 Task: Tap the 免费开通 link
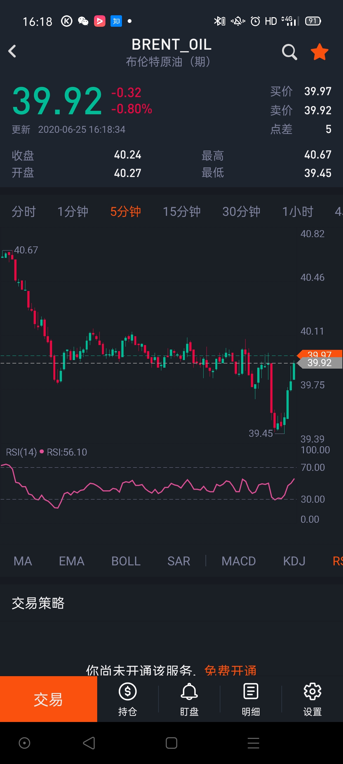[x=231, y=670]
